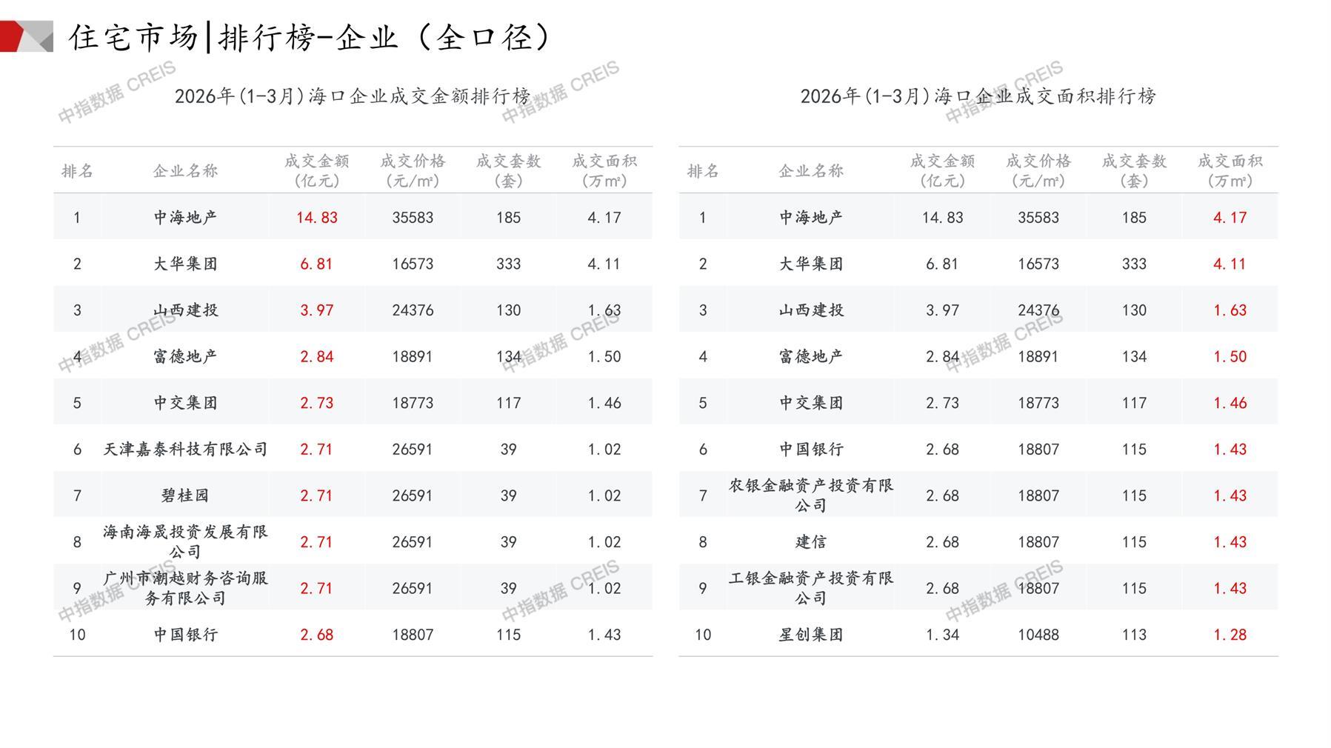1331x748 pixels.
Task: Click the 建信 company name
Action: pyautogui.click(x=811, y=542)
